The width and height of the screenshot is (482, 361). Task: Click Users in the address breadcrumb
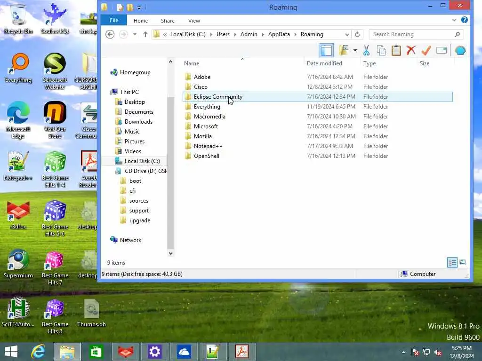coord(223,34)
